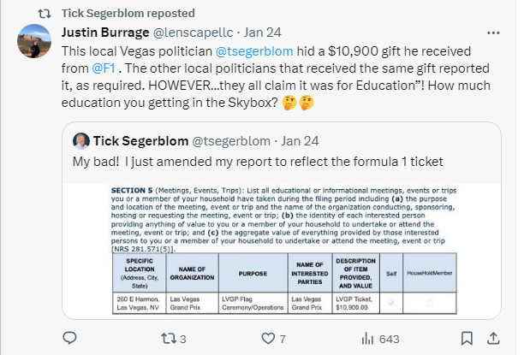Click the reply speech bubble icon
Viewport: 530px width, 355px height.
click(x=72, y=339)
